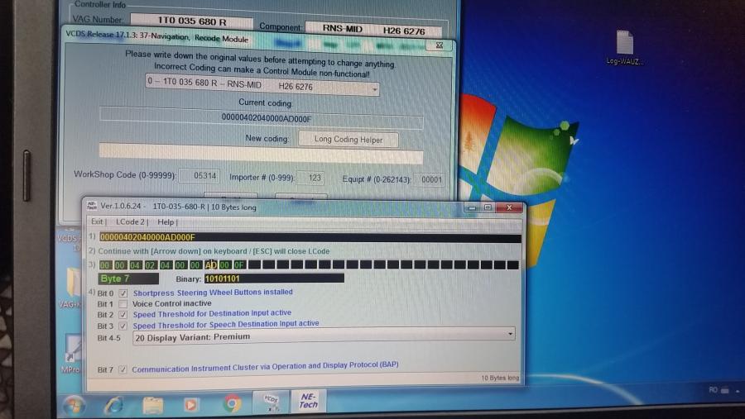Open the LCode2 menu
The width and height of the screenshot is (745, 419).
pos(131,222)
